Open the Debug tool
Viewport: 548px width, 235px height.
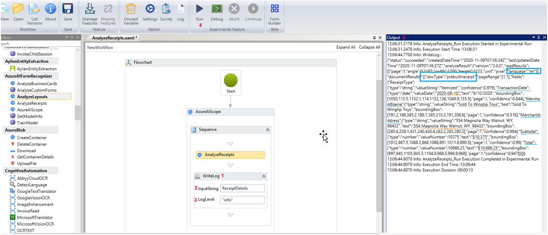[x=216, y=9]
